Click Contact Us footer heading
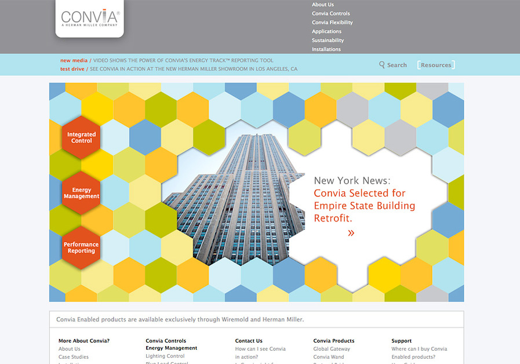This screenshot has width=520, height=364. (x=248, y=341)
